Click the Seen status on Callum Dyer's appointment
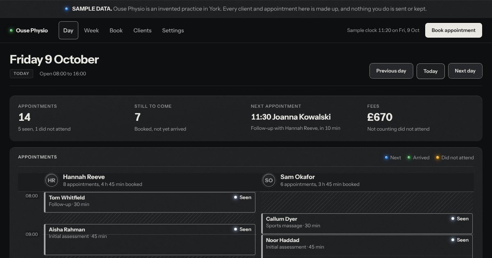This screenshot has width=492, height=258. point(460,219)
